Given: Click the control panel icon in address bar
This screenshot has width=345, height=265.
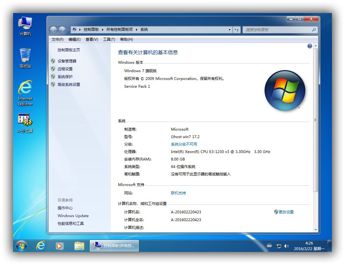Looking at the screenshot, I should (x=74, y=30).
